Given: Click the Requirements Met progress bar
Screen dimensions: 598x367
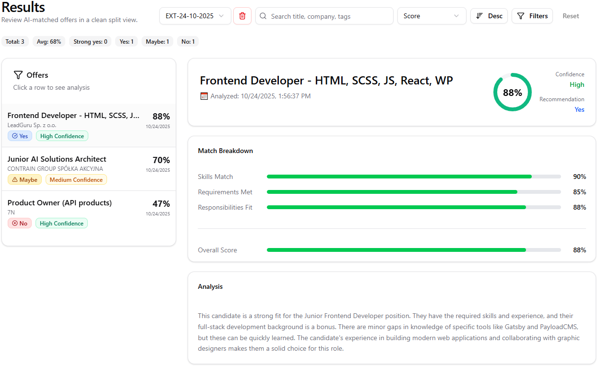Looking at the screenshot, I should pos(414,192).
